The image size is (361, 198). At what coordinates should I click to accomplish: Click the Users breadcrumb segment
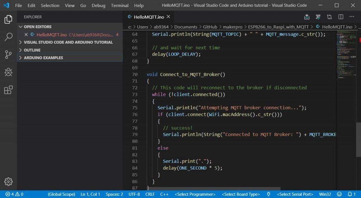[142, 27]
